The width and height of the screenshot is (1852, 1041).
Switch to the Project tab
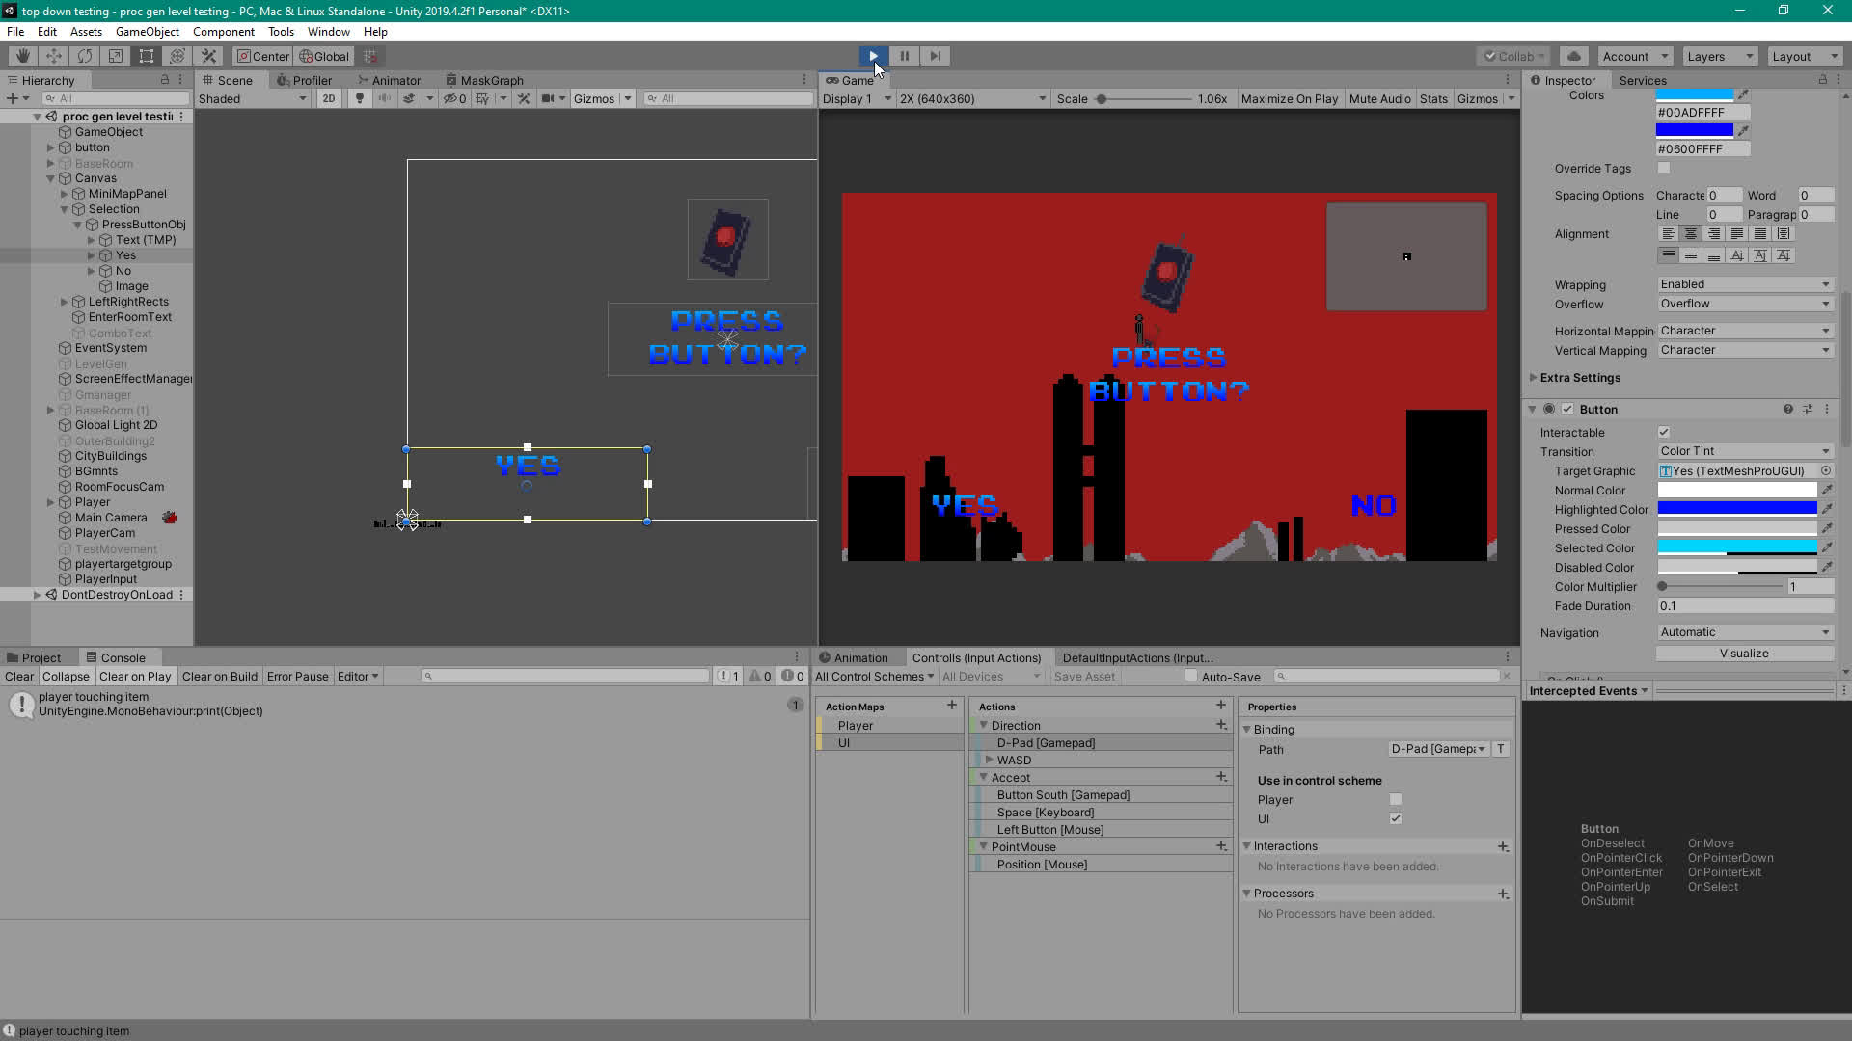click(x=36, y=657)
